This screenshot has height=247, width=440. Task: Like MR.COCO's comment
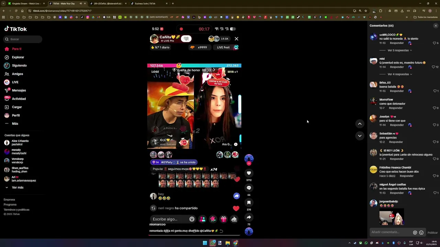coord(434,43)
